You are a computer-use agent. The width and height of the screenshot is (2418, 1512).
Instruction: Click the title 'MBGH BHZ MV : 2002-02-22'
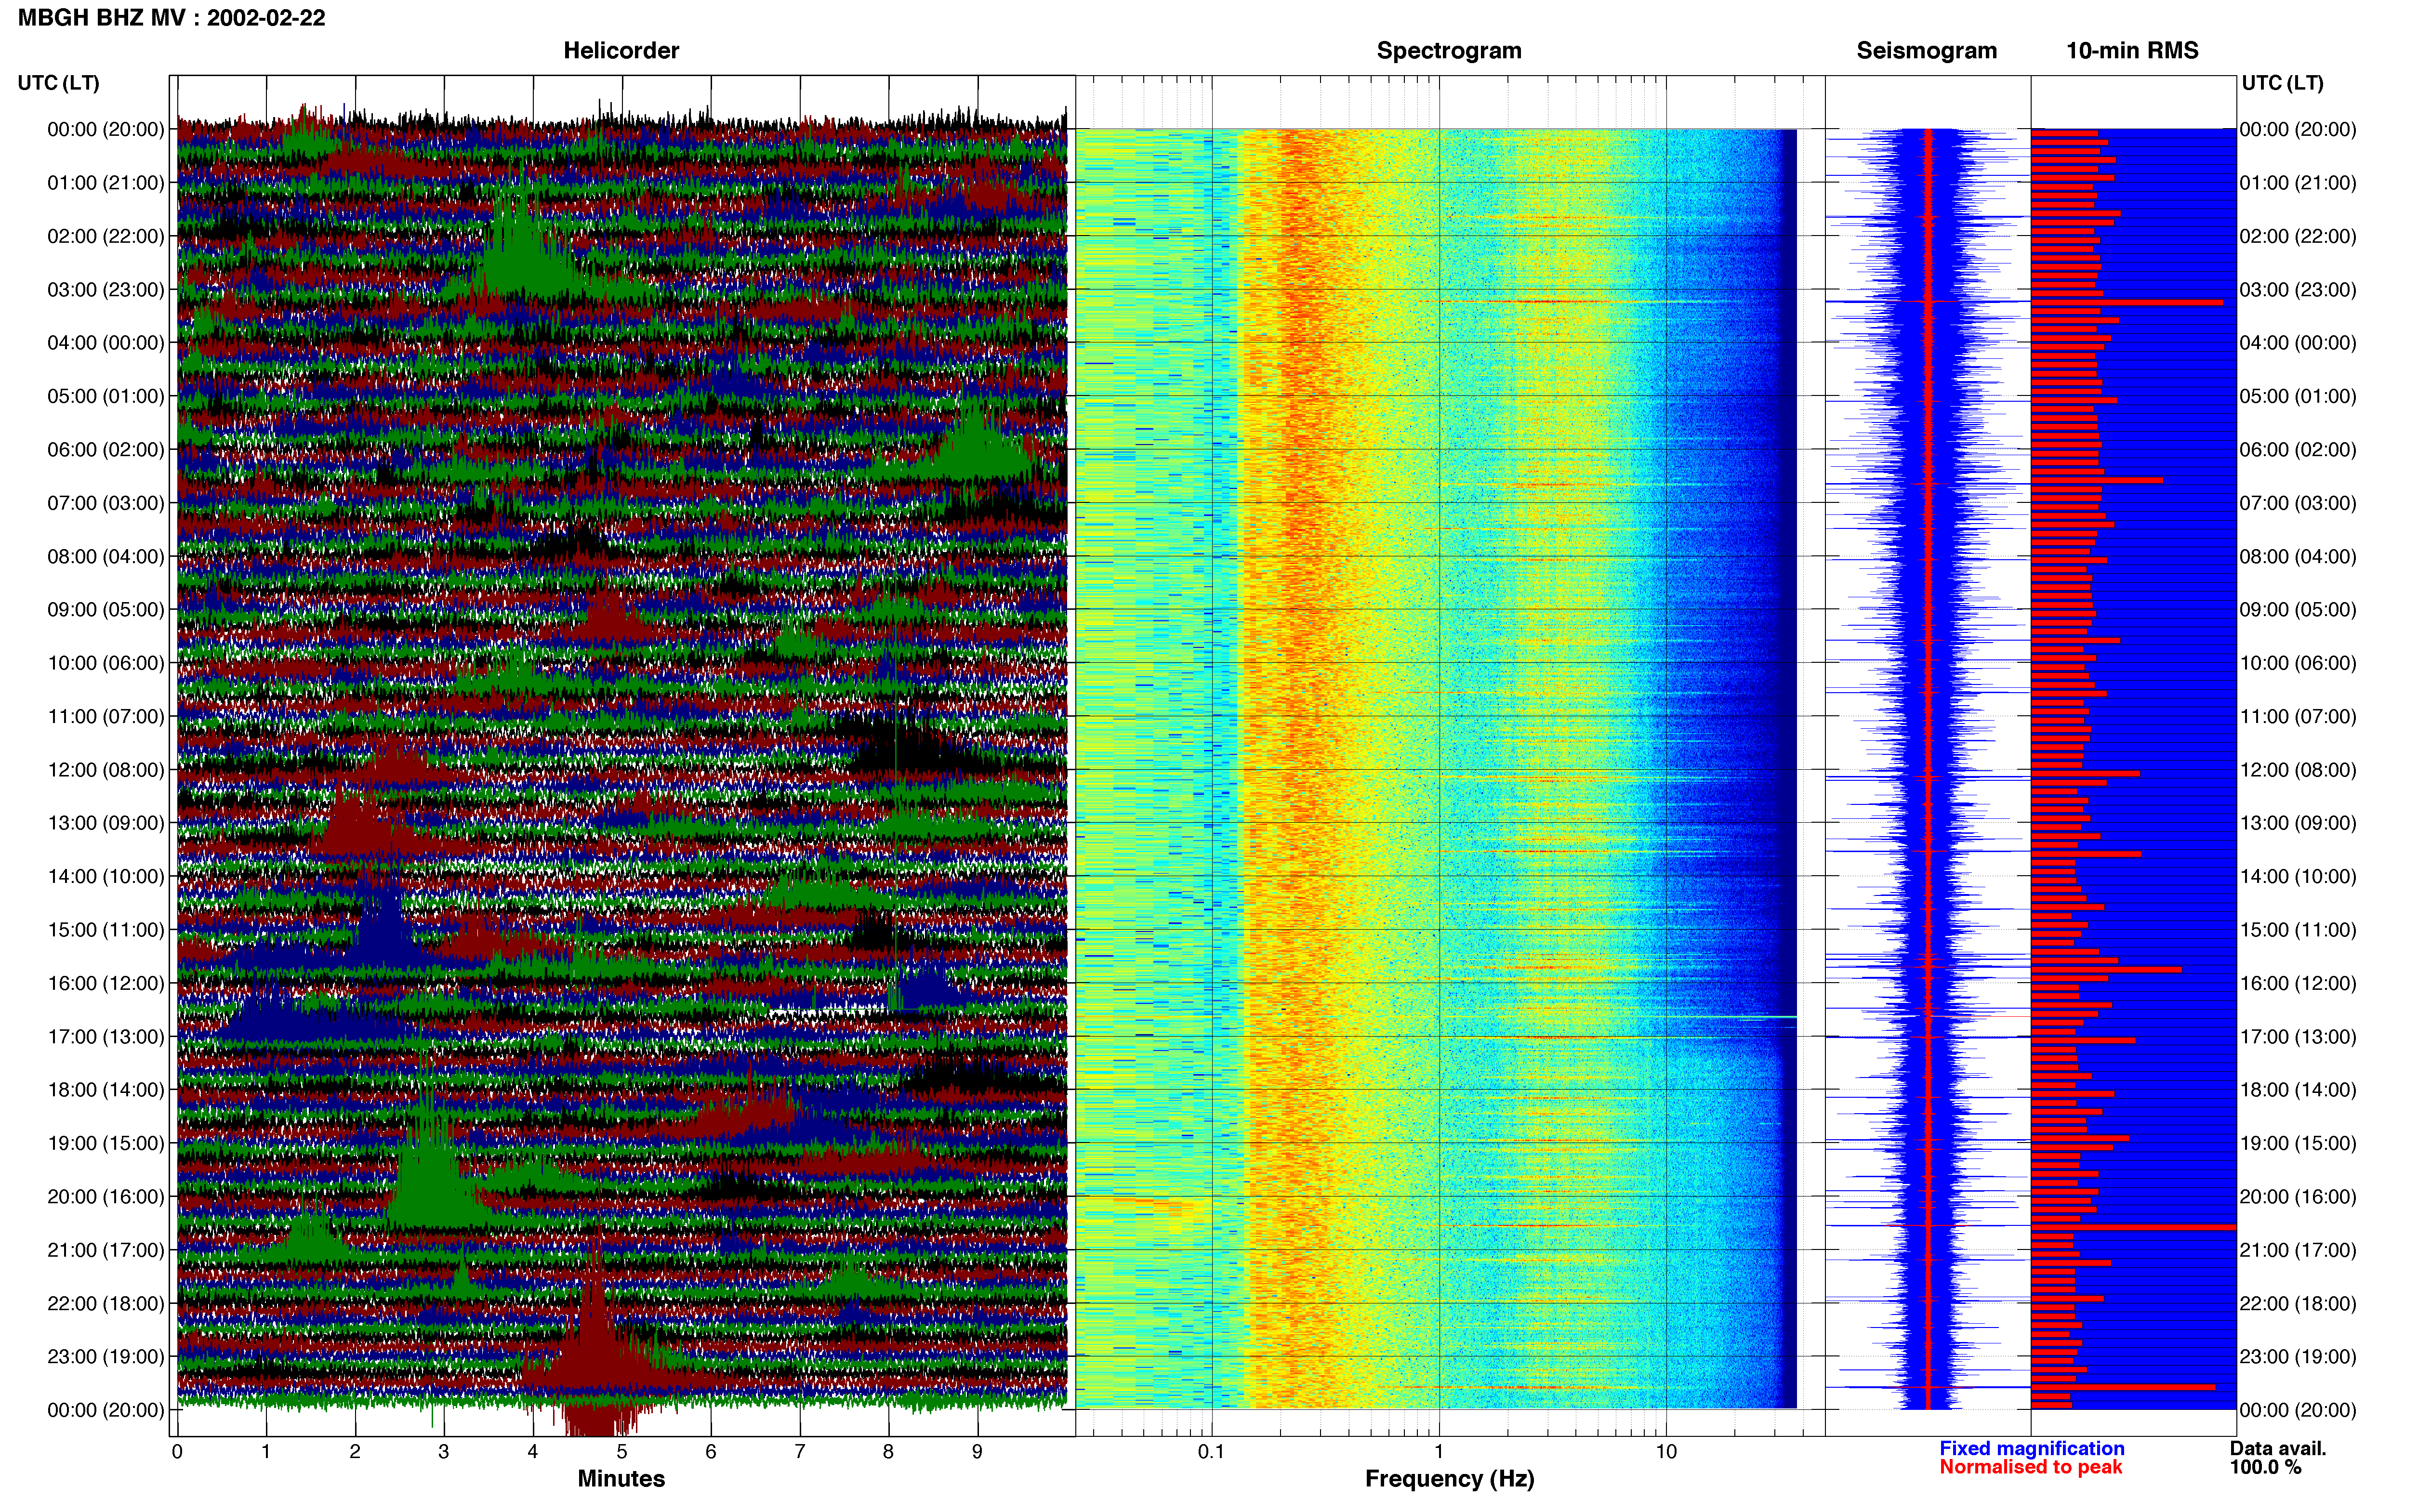171,18
